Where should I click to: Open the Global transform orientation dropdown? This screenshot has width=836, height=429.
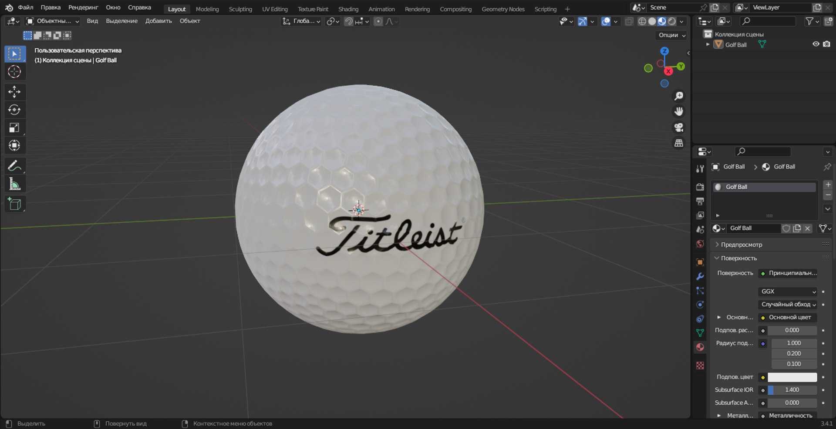pos(301,21)
